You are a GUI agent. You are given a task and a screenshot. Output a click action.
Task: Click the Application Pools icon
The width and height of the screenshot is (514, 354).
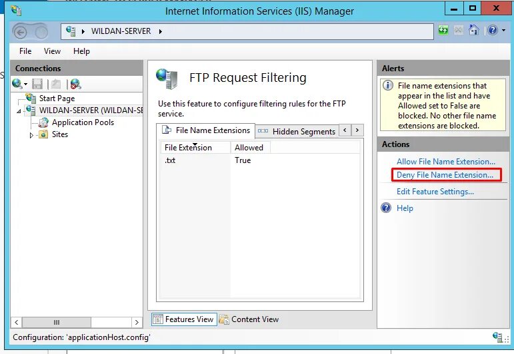(43, 122)
